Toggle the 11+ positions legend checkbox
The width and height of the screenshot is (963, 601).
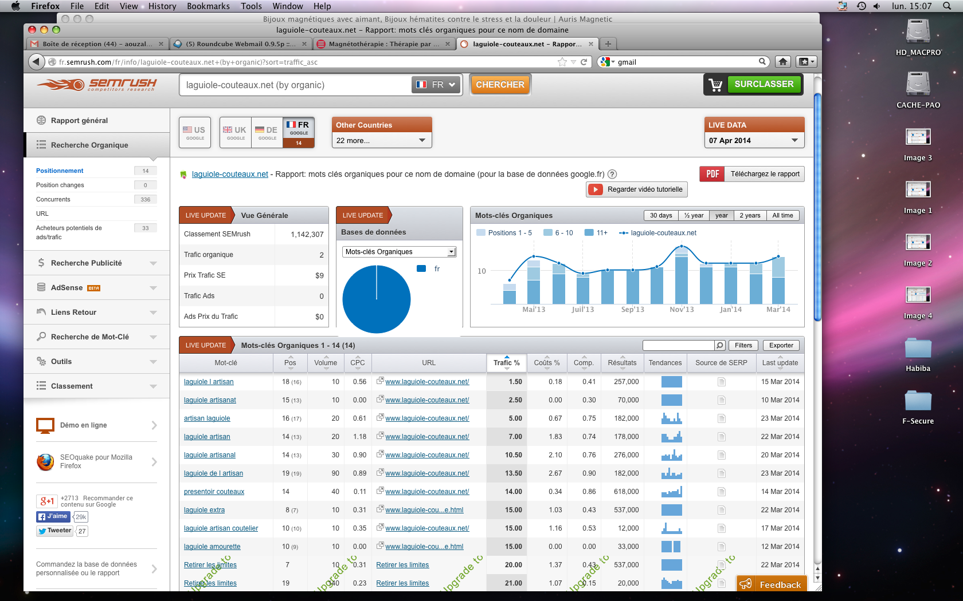tap(589, 233)
